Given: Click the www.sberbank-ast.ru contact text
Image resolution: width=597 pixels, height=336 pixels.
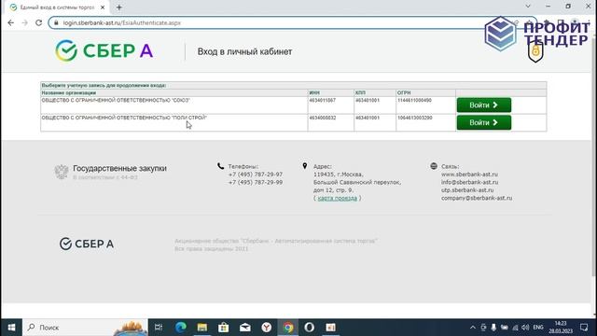Looking at the screenshot, I should 469,175.
